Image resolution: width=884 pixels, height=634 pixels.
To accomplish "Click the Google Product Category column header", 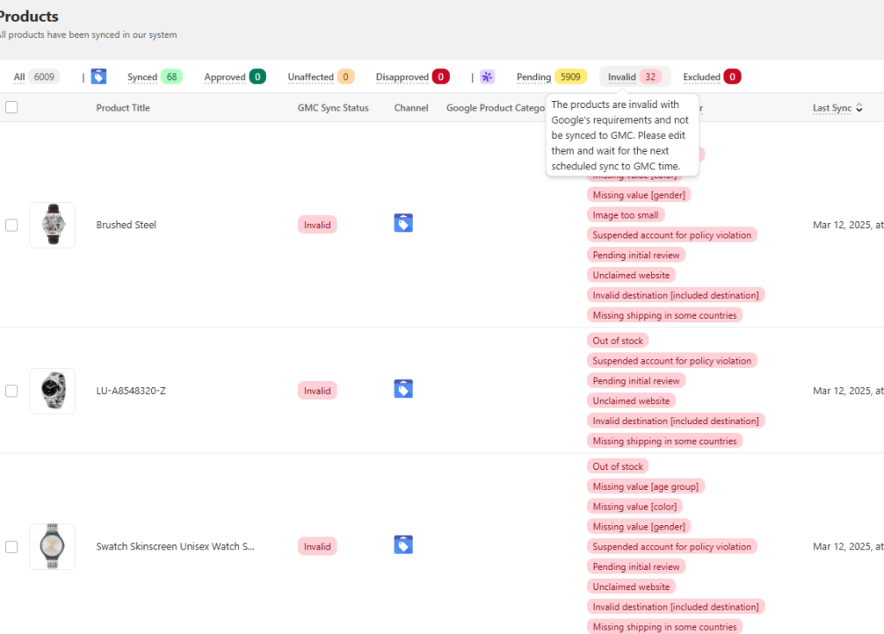I will 496,108.
